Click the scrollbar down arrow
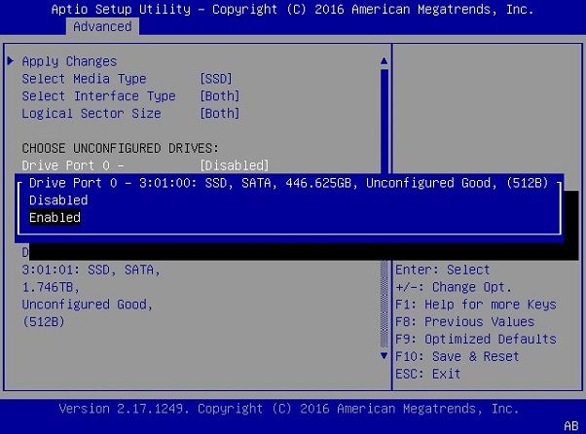 384,356
